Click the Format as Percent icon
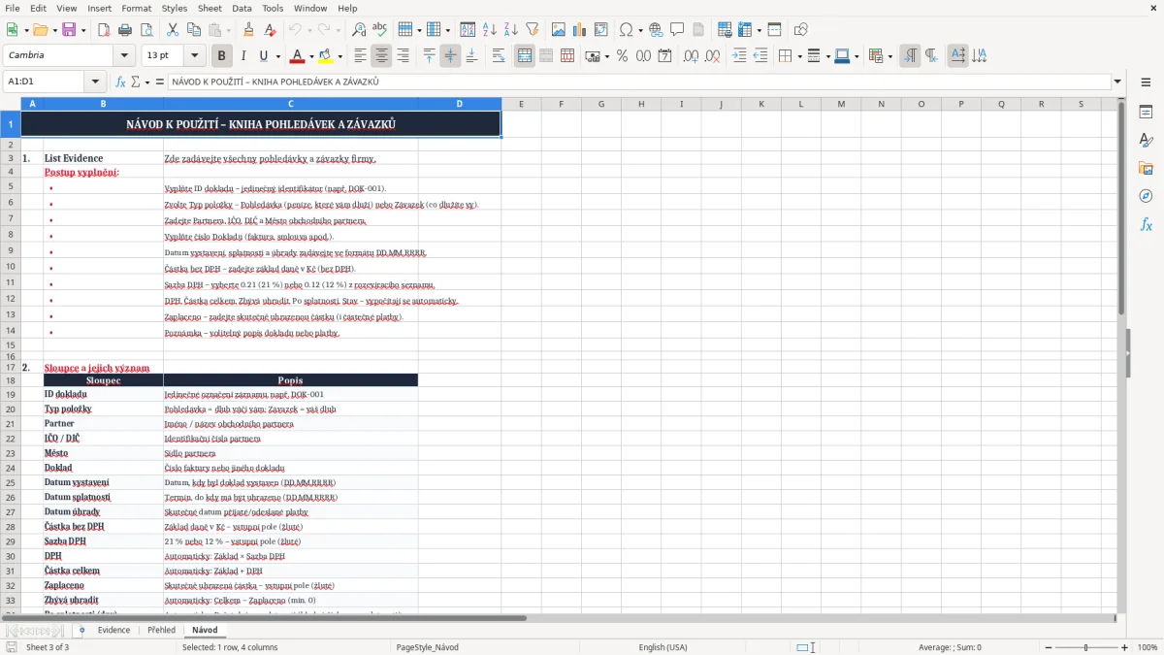 click(x=622, y=56)
